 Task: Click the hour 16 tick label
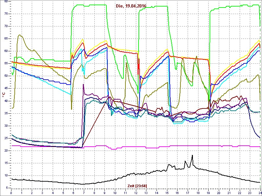[x=177, y=193]
